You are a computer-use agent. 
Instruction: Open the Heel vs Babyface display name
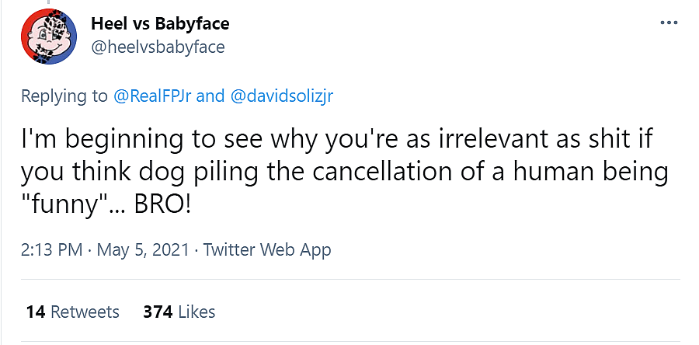tap(160, 23)
